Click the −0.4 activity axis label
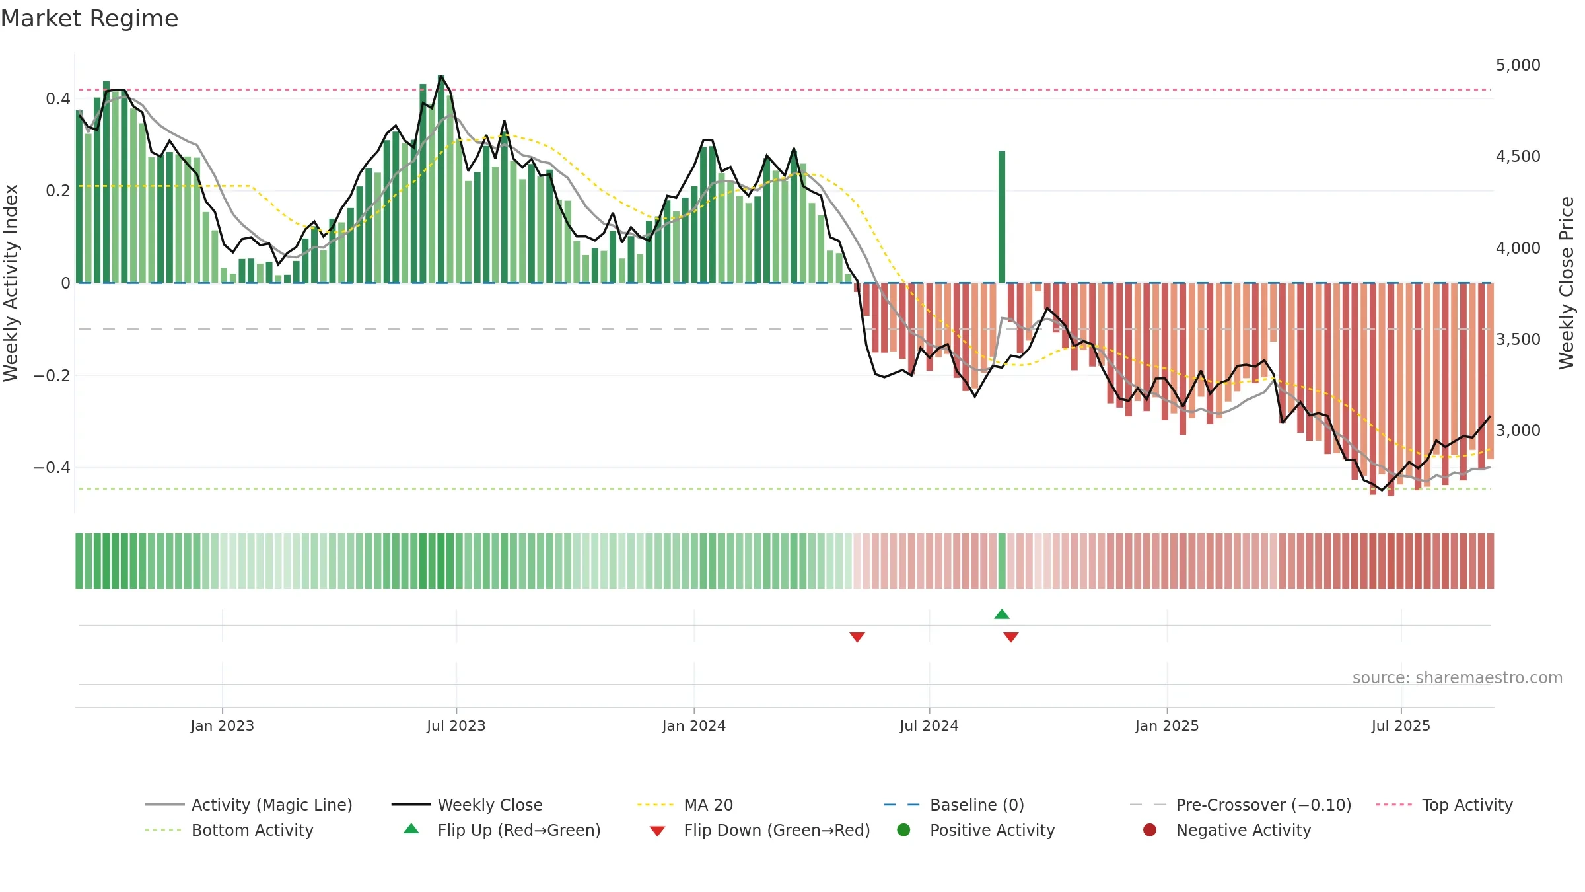1585x892 pixels. (x=52, y=467)
